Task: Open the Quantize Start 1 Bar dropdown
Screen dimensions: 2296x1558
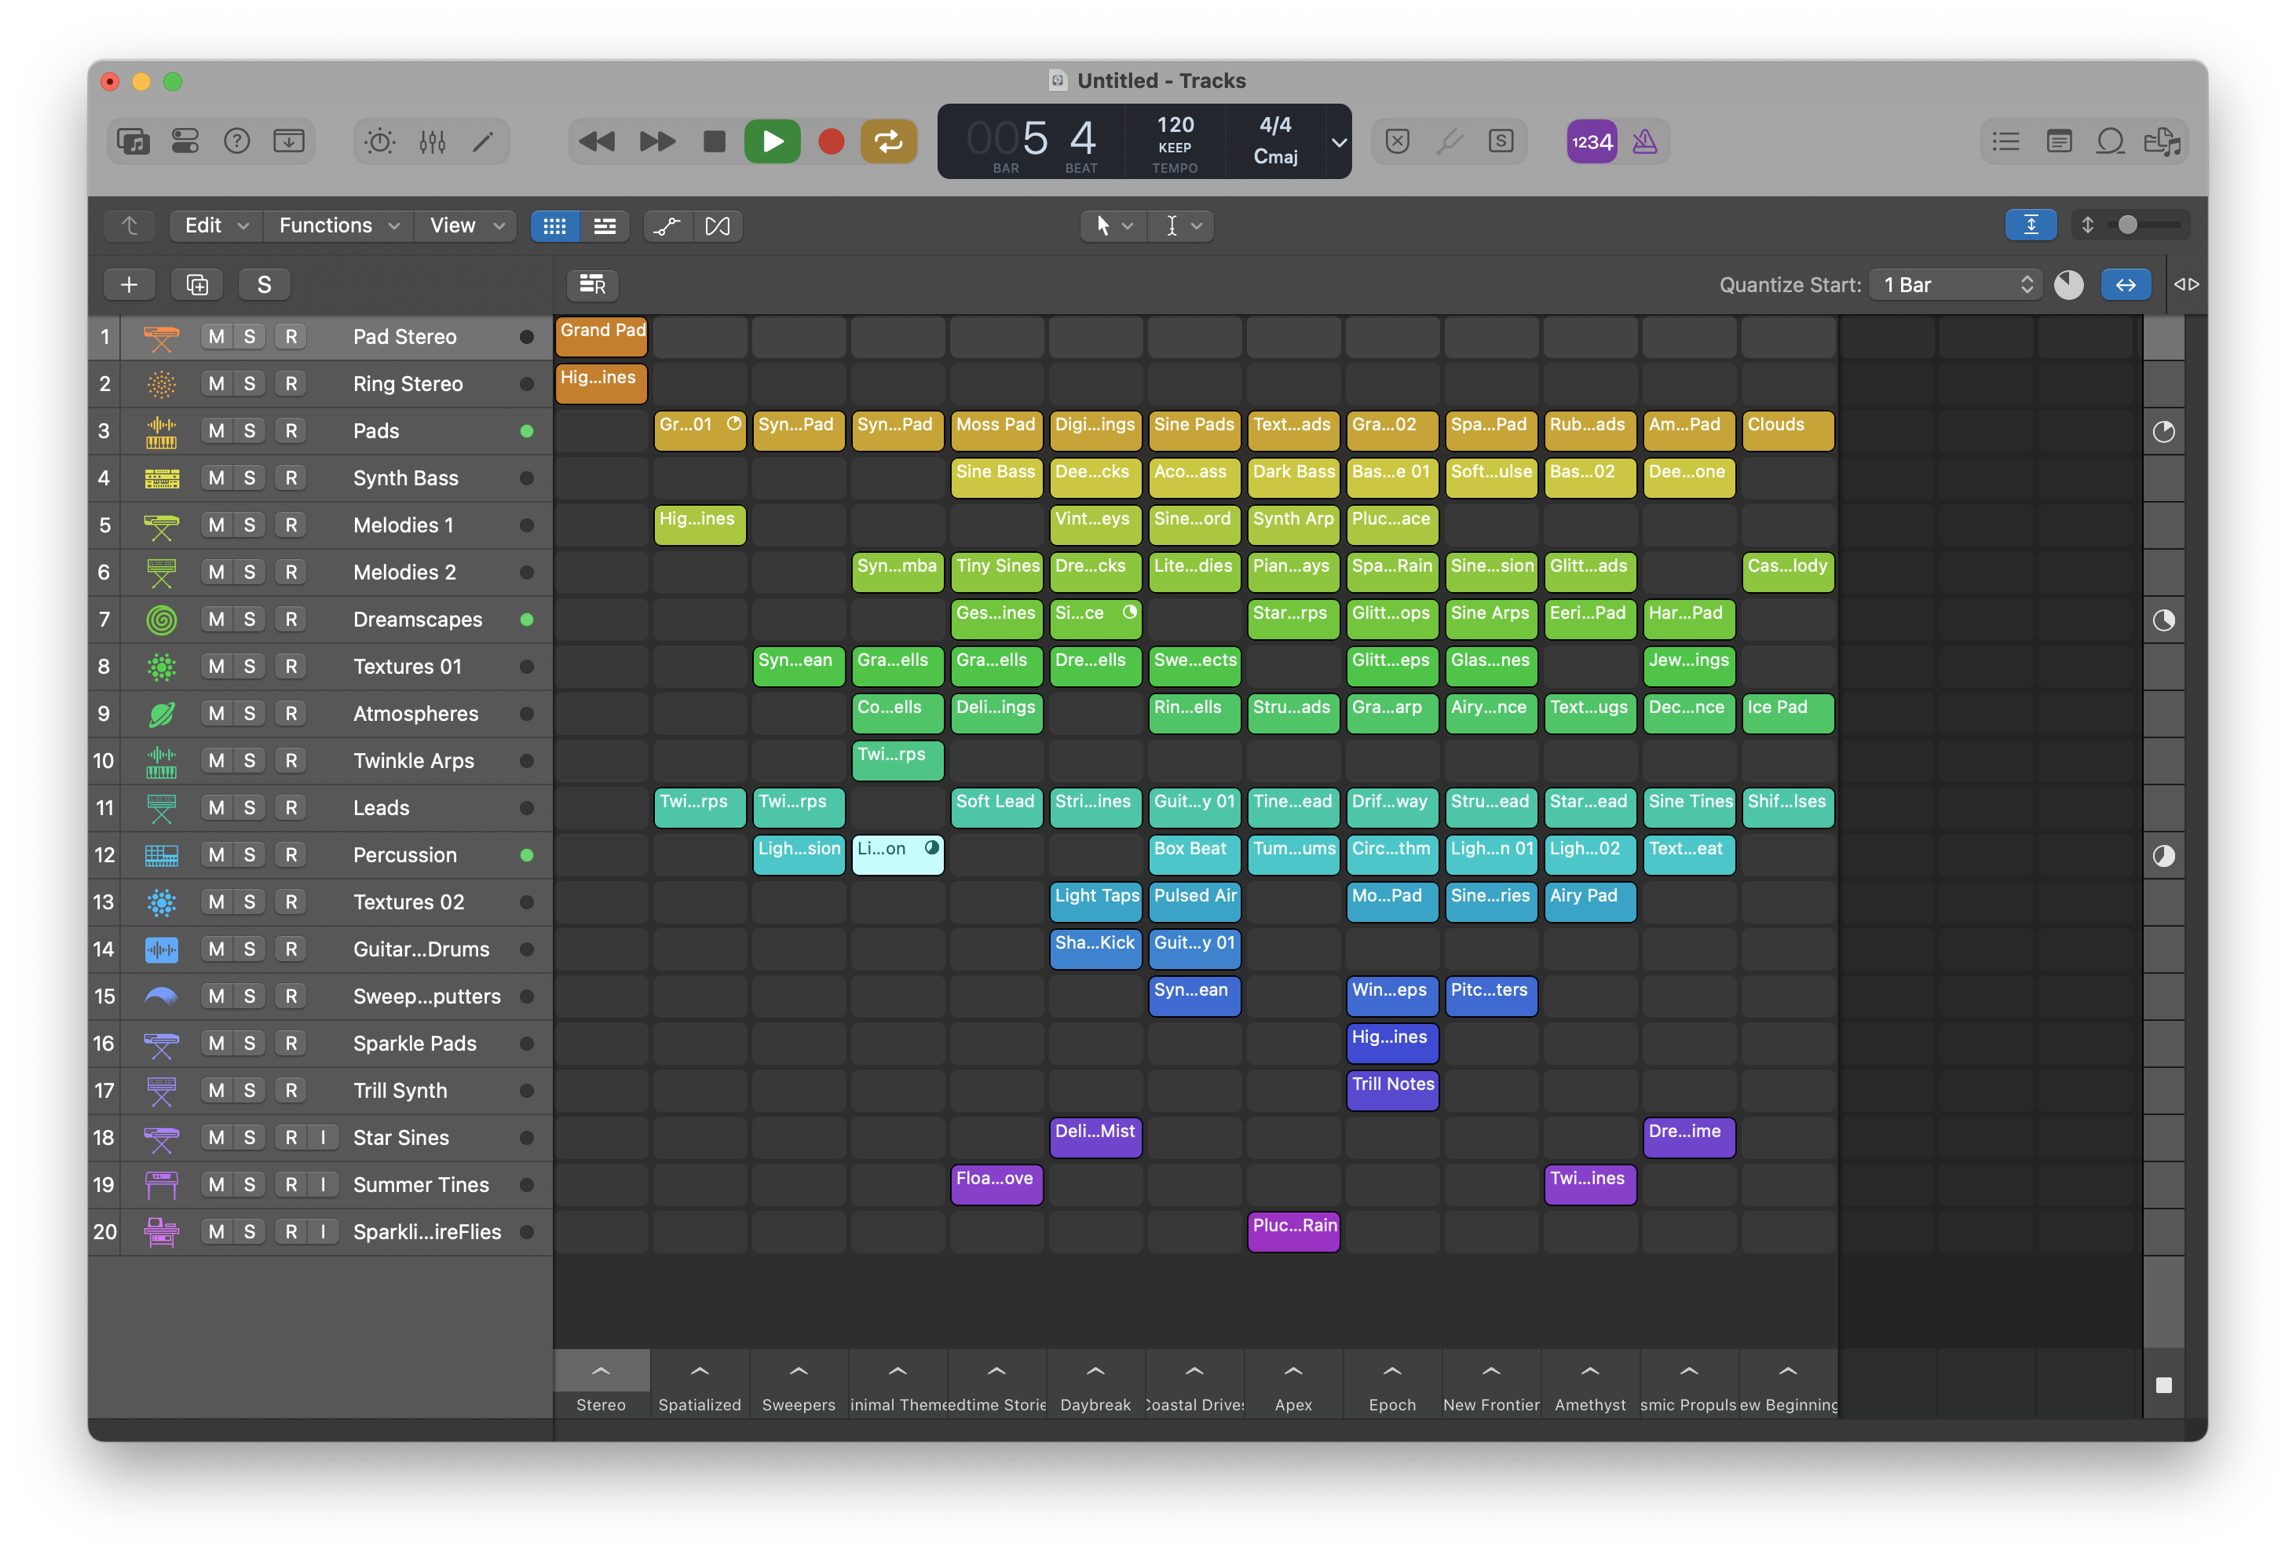Action: [x=1956, y=284]
